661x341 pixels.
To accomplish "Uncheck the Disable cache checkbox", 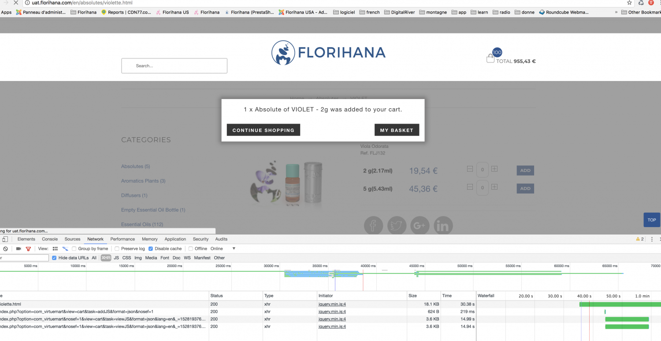I will (x=151, y=249).
